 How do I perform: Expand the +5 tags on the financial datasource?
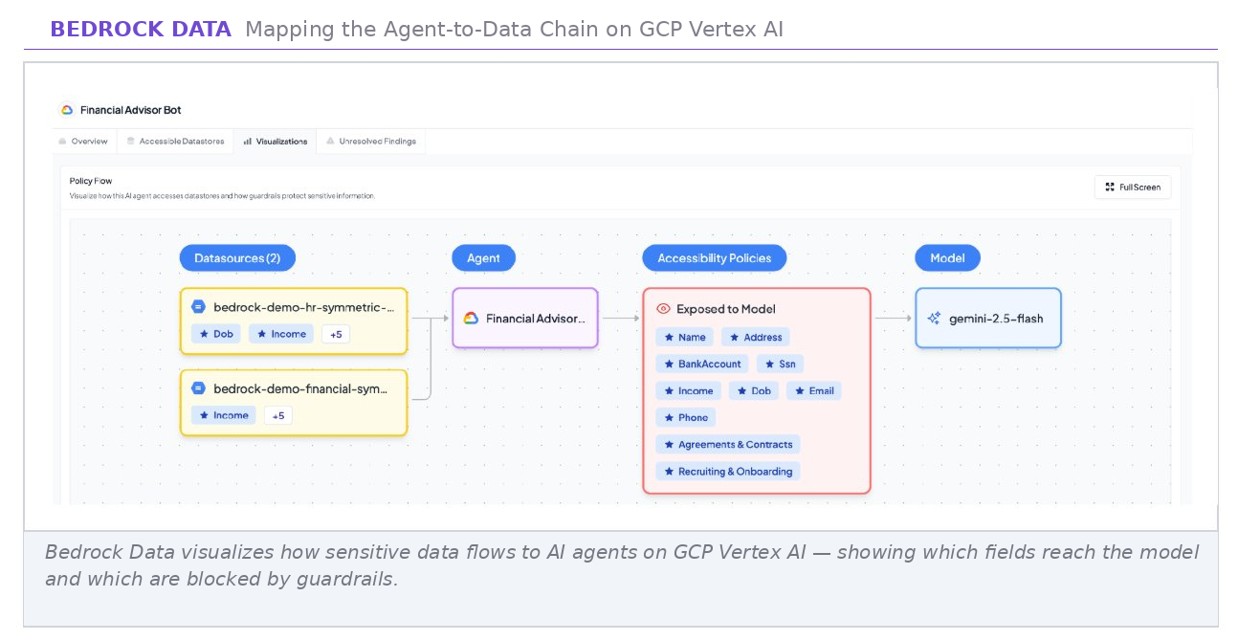[278, 415]
